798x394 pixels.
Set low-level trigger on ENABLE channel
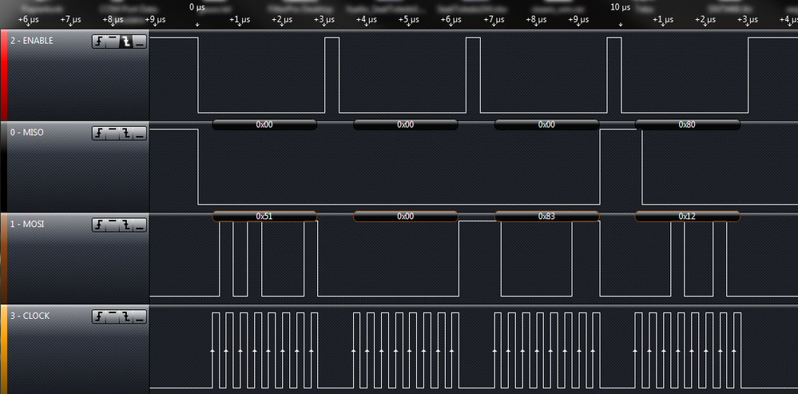tap(140, 42)
